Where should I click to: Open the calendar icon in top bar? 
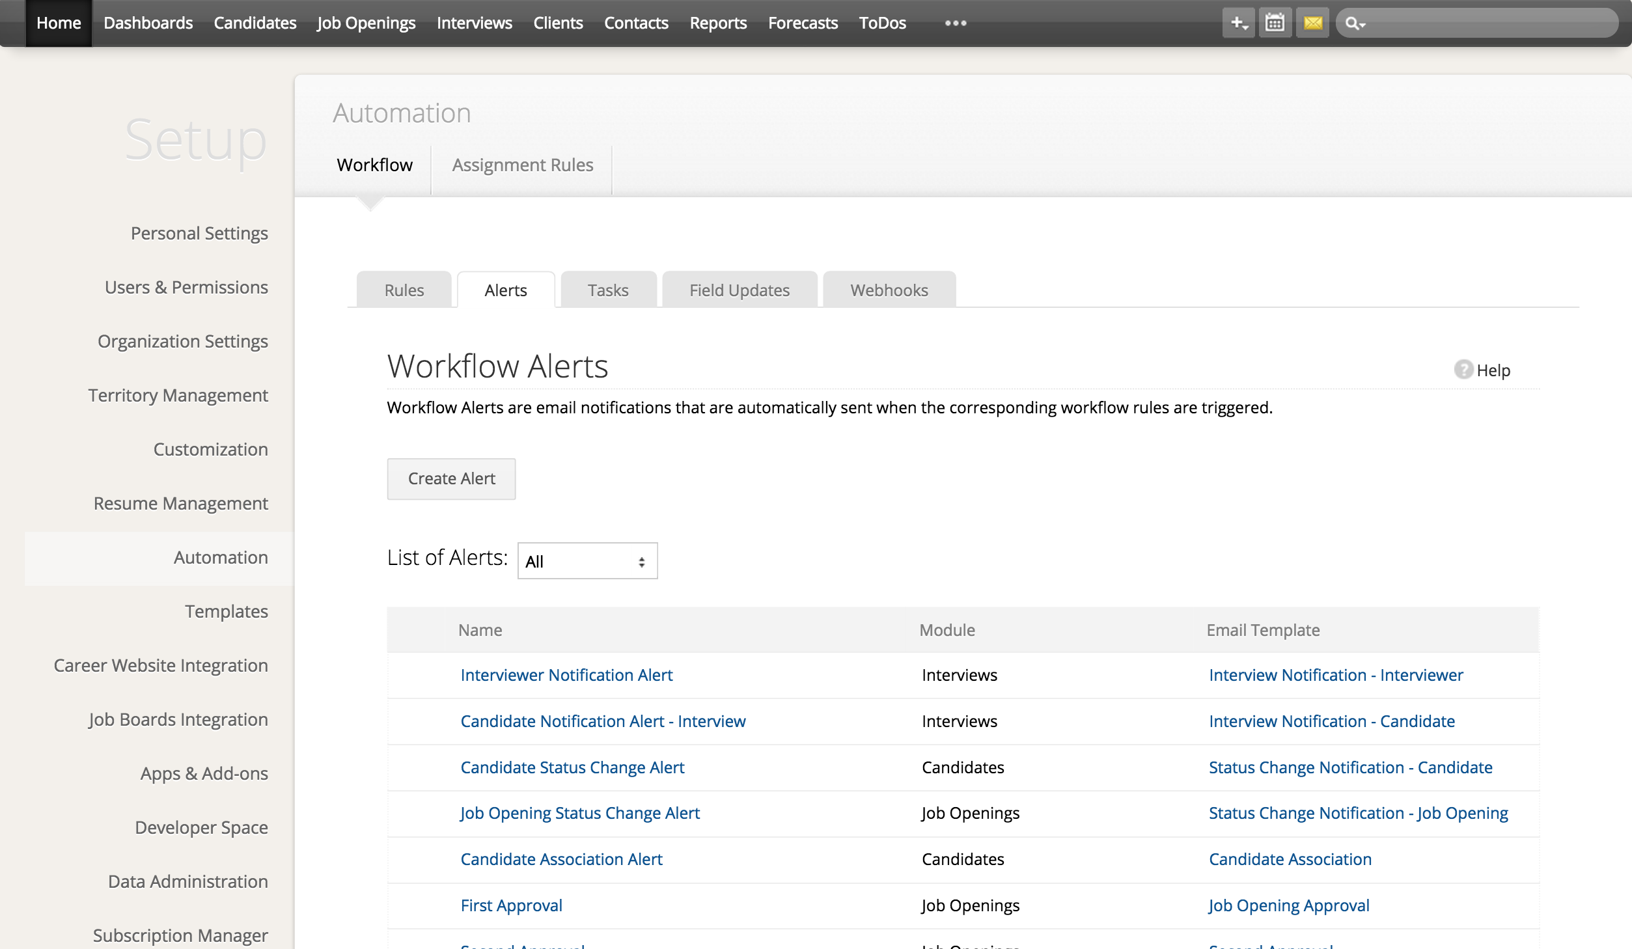(1275, 23)
